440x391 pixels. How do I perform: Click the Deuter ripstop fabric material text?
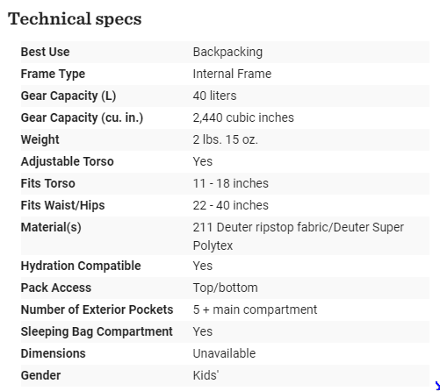[x=272, y=227]
